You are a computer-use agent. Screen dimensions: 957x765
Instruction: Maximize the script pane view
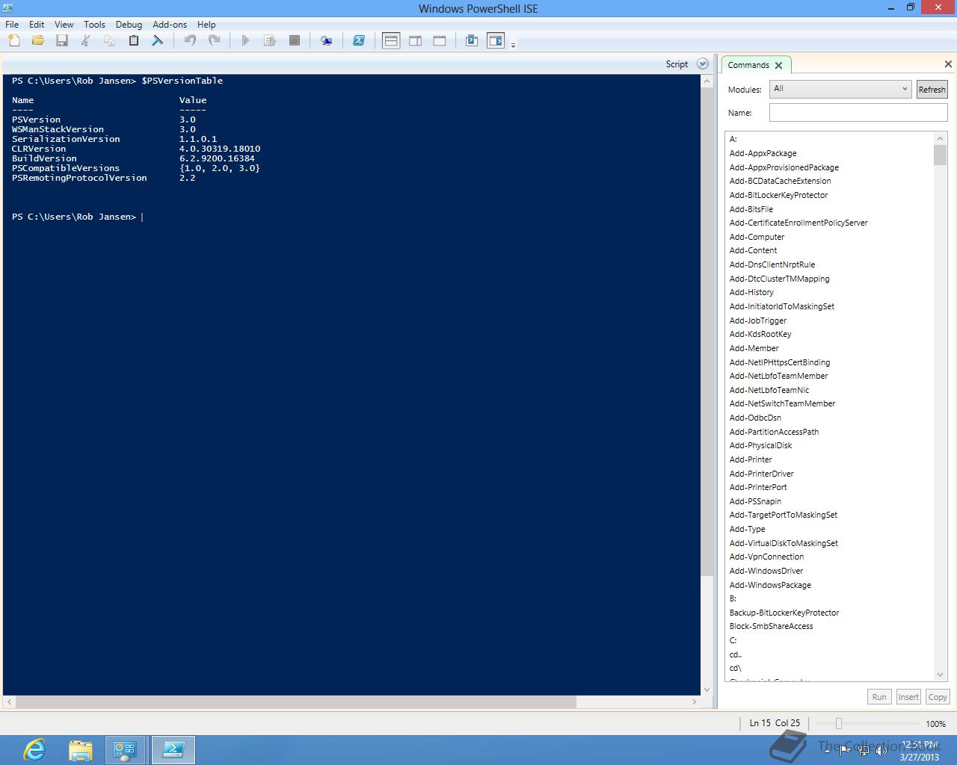click(x=440, y=41)
